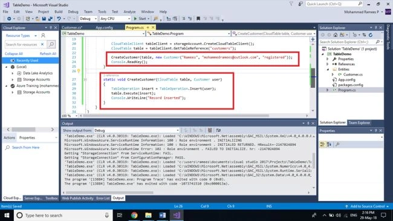Click the Open File folder icon
The height and width of the screenshot is (221, 393).
pos(37,19)
